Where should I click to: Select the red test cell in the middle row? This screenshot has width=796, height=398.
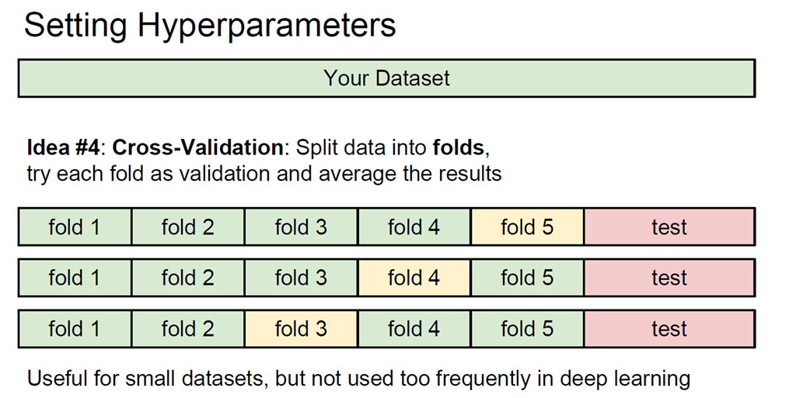(669, 278)
